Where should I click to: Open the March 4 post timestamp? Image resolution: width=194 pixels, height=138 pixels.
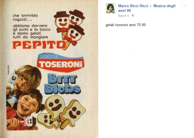pos(123,16)
